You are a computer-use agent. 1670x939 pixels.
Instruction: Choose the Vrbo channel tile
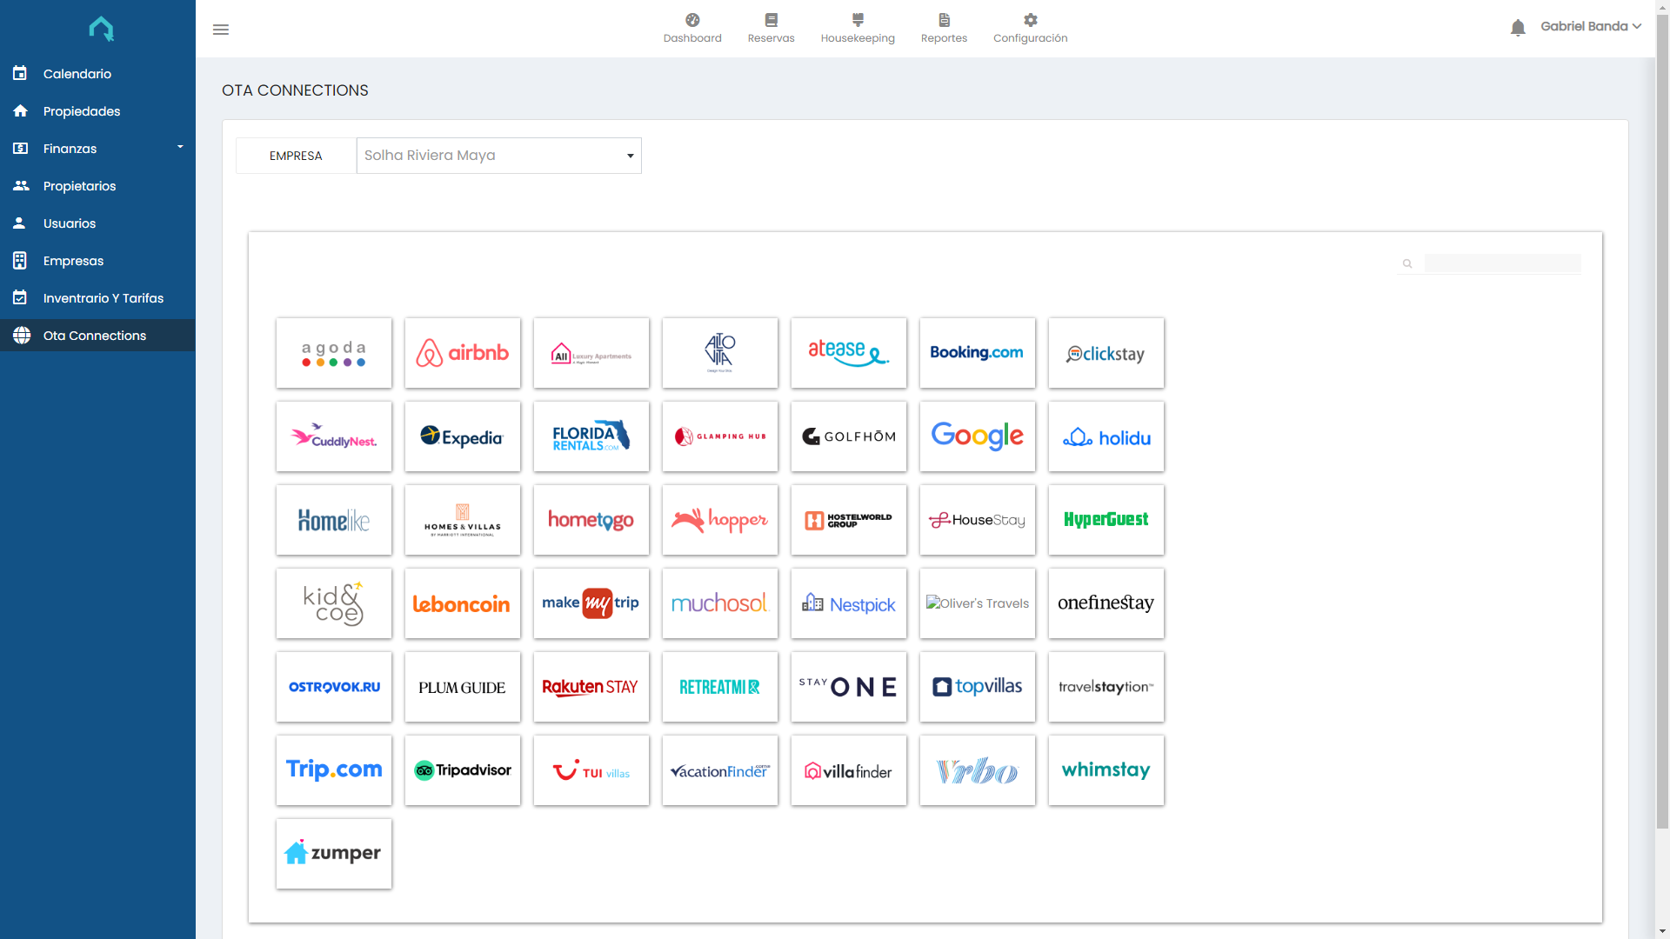coord(977,770)
